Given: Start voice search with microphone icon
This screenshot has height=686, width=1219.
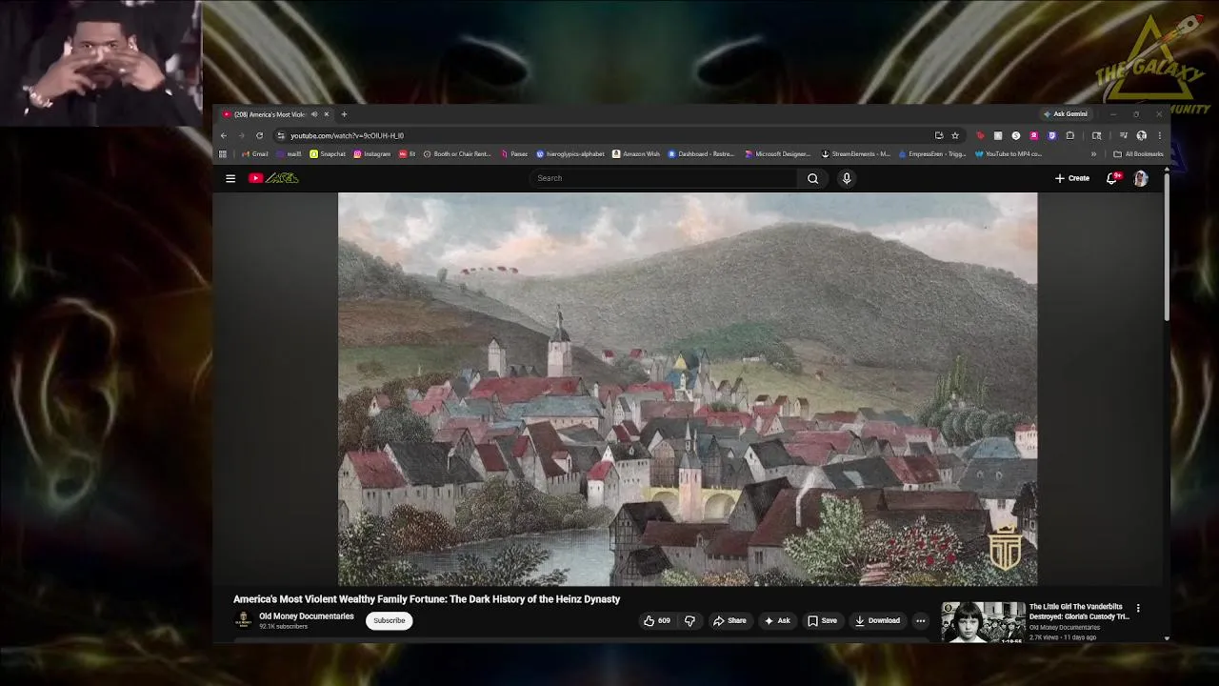Looking at the screenshot, I should tap(847, 178).
